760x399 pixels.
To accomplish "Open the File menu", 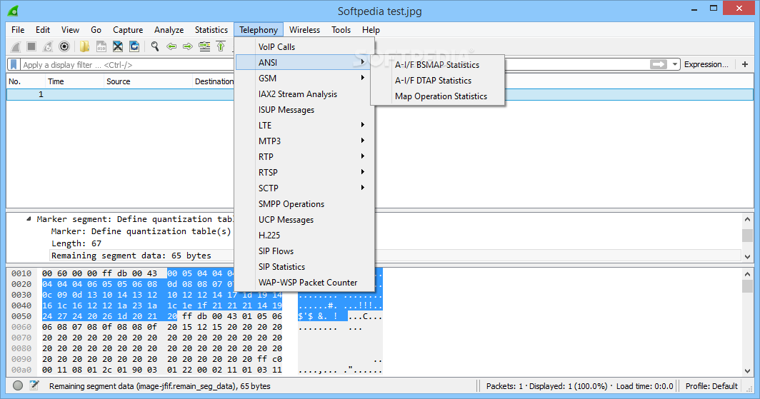I will (18, 29).
